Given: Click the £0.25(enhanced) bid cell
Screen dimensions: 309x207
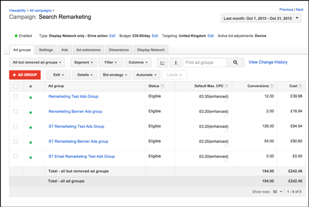Looking at the screenshot, I should point(214,141).
